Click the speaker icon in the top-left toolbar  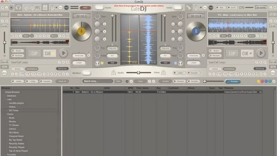point(45,8)
